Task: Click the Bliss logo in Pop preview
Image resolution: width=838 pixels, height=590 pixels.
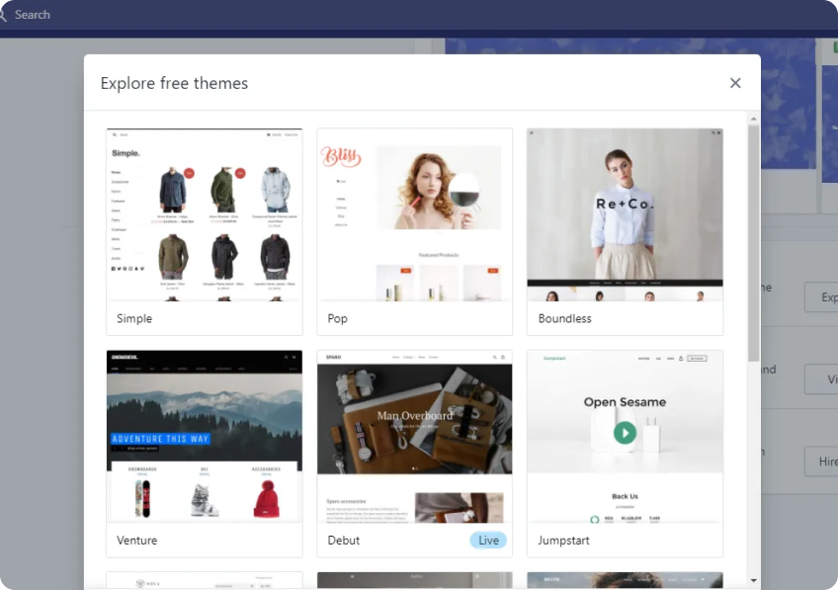Action: pyautogui.click(x=341, y=157)
